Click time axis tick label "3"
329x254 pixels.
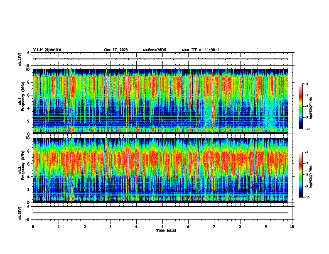pyautogui.click(x=110, y=227)
